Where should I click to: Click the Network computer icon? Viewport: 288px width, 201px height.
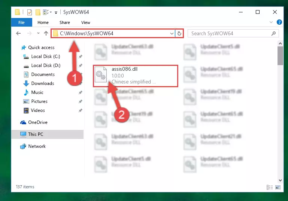(23, 146)
